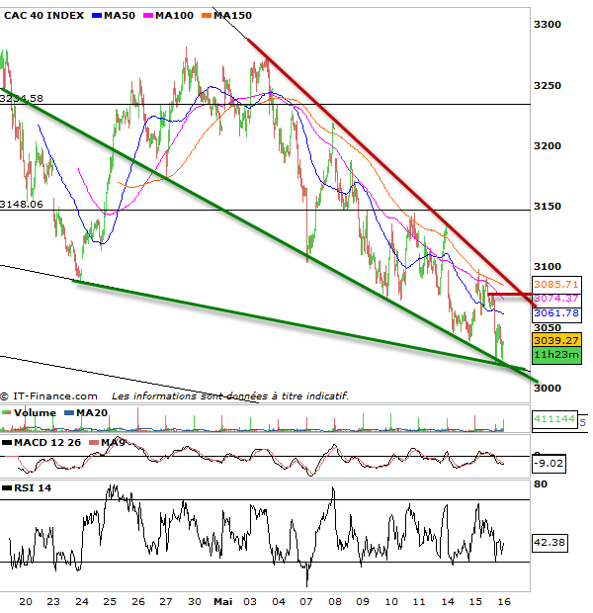
Task: Select the Mai label on date axis
Action: click(222, 601)
